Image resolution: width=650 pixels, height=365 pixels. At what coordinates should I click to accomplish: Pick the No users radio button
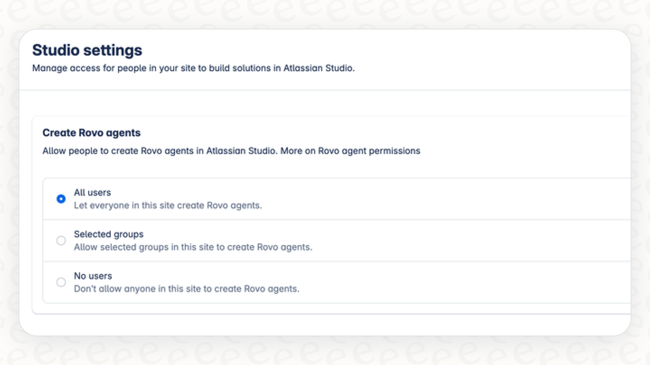point(61,282)
